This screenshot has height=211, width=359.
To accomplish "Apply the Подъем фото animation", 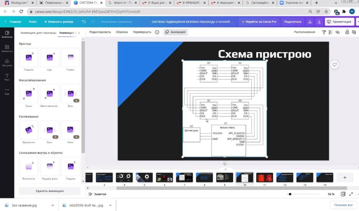I will click(x=50, y=166).
